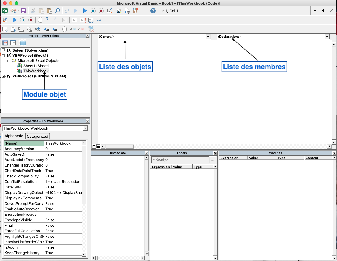The image size is (337, 261).
Task: Click the Excel icon to return to workbook
Action: click(5, 11)
